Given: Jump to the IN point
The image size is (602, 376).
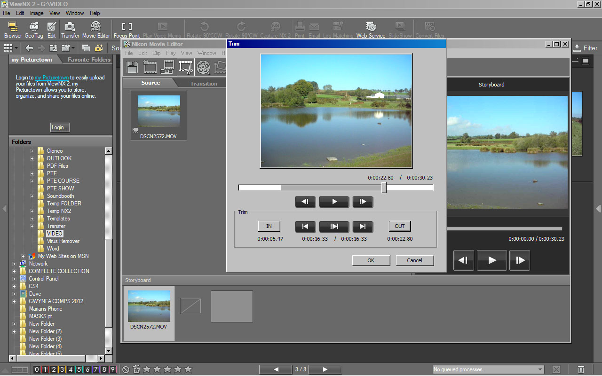Looking at the screenshot, I should [x=305, y=227].
